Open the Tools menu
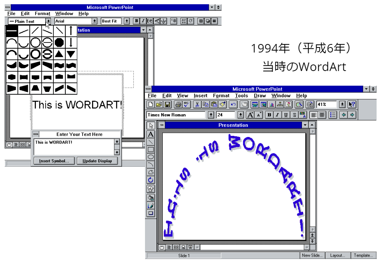Screen dimensions: 382x264 click(241, 96)
